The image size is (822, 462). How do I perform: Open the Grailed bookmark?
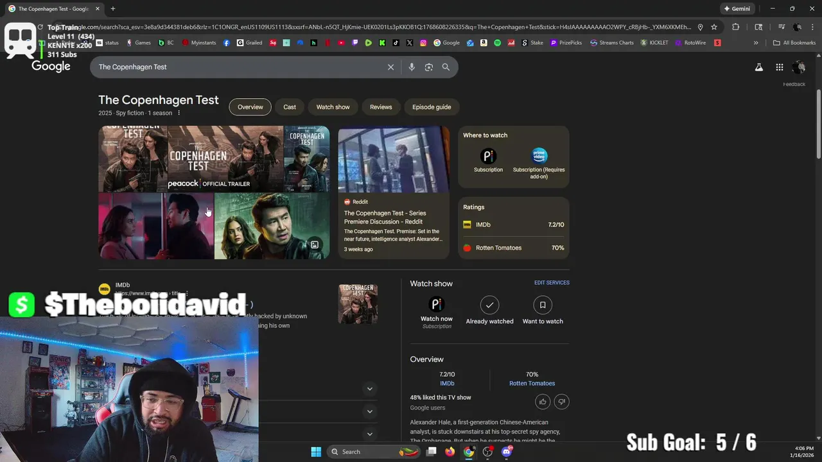pos(249,43)
